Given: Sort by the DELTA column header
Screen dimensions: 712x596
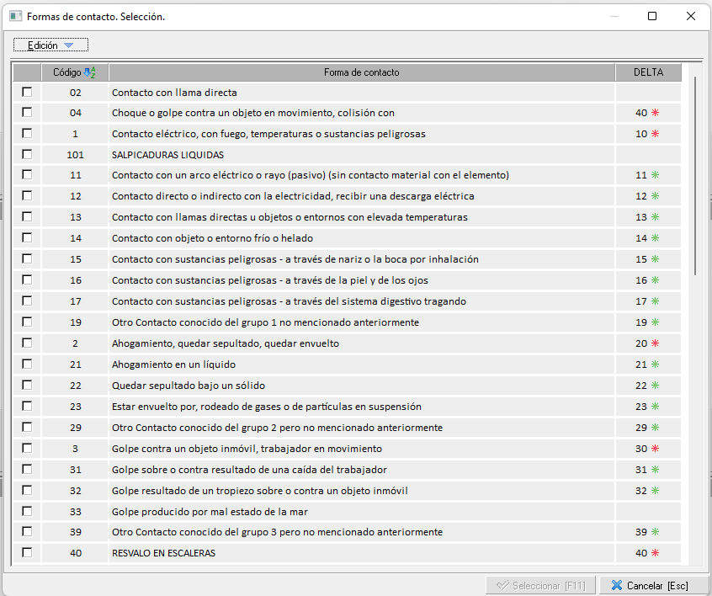Looking at the screenshot, I should coord(648,72).
